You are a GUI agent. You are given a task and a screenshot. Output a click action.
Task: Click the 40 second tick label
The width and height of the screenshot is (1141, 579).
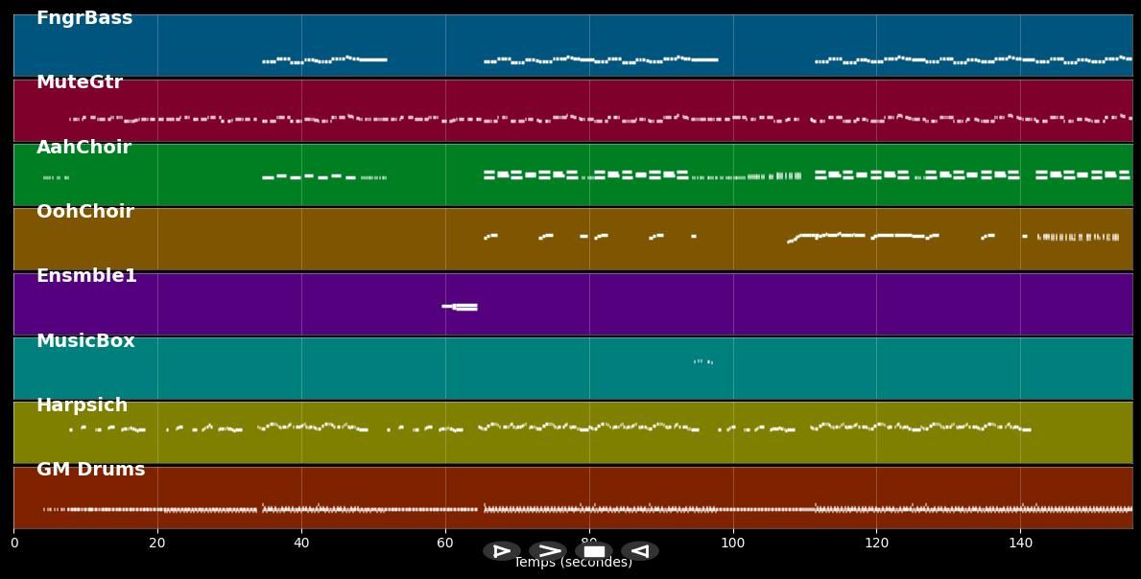301,544
